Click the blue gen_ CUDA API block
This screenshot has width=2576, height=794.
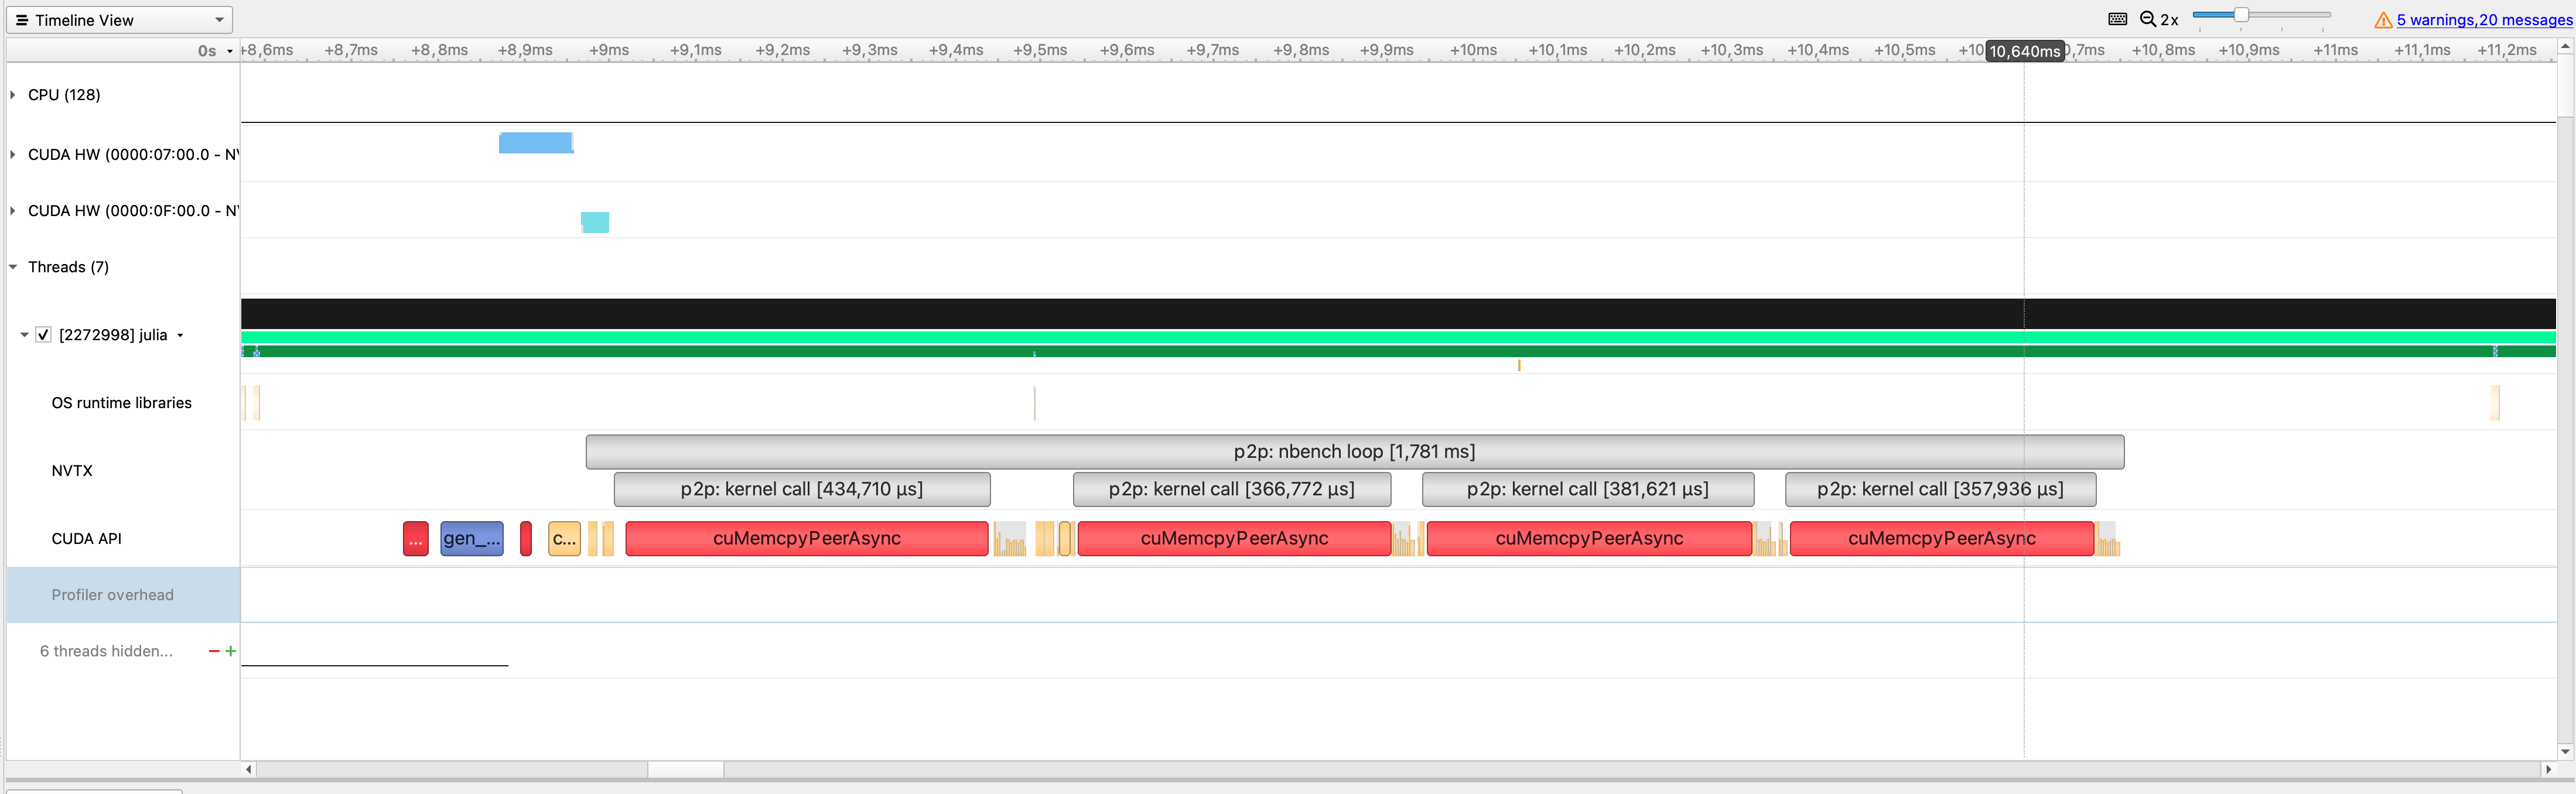point(471,539)
